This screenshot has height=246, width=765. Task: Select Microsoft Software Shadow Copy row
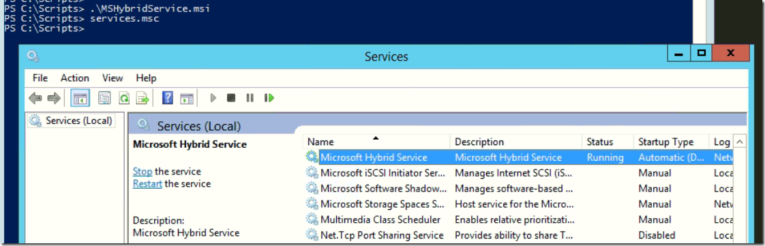tap(518, 188)
